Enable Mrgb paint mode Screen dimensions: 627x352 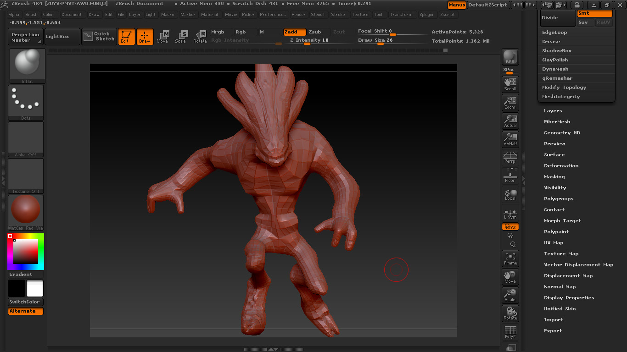pos(222,32)
